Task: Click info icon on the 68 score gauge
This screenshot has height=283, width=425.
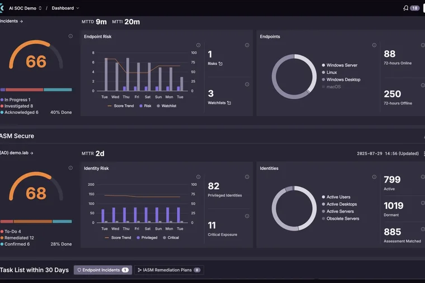Action: point(70,168)
